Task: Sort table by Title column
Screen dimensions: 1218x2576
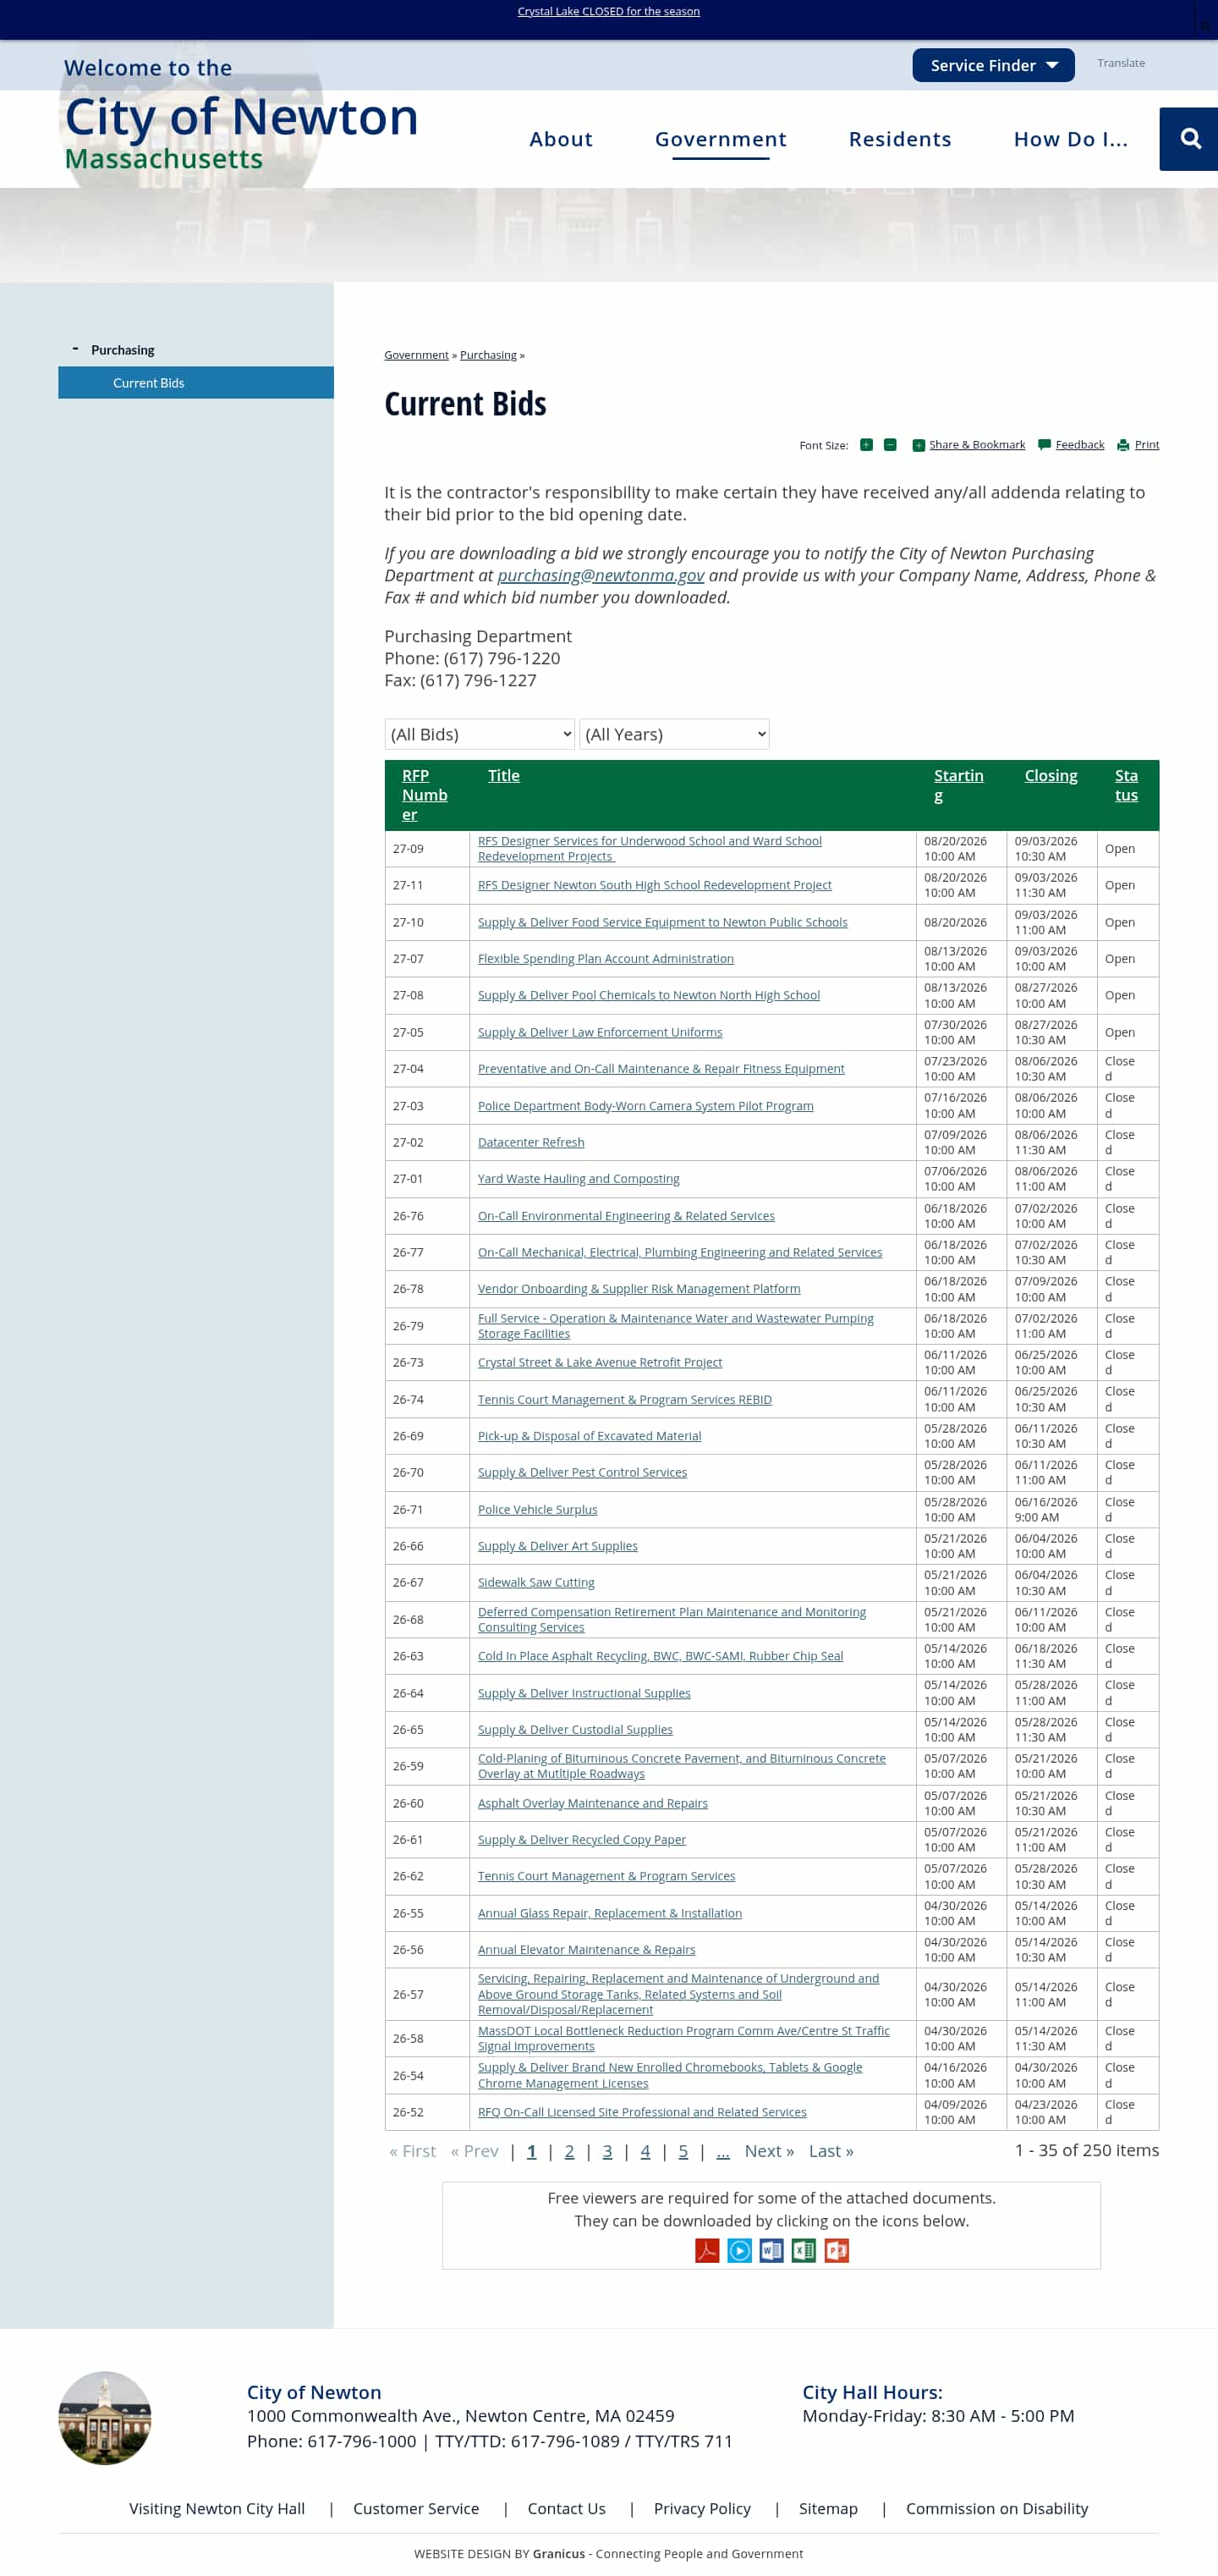Action: [503, 776]
